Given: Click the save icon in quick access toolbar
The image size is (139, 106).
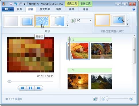Looking at the screenshot, I should [11, 4].
